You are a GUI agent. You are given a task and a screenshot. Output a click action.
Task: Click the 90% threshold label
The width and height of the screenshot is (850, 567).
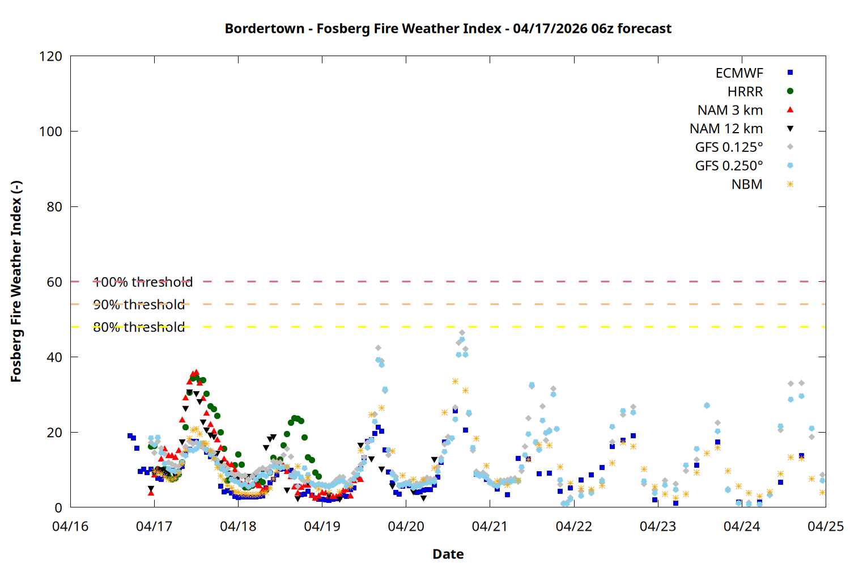click(139, 304)
